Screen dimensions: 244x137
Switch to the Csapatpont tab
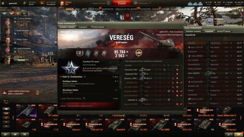[83, 27]
